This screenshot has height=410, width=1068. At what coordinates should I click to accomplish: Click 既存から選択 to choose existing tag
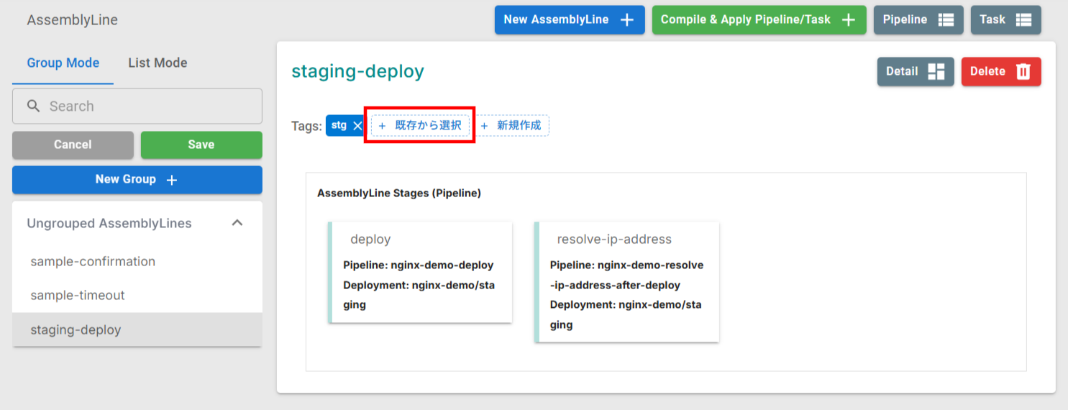click(421, 126)
